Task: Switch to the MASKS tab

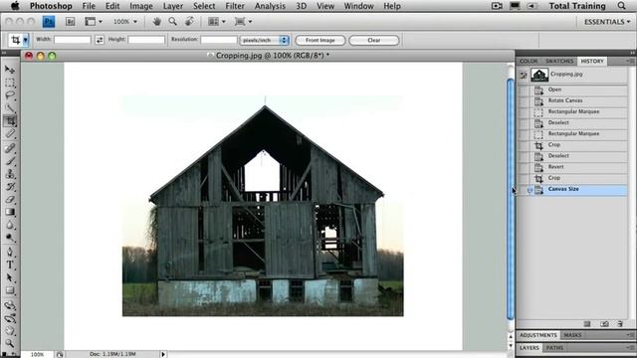Action: tap(572, 335)
